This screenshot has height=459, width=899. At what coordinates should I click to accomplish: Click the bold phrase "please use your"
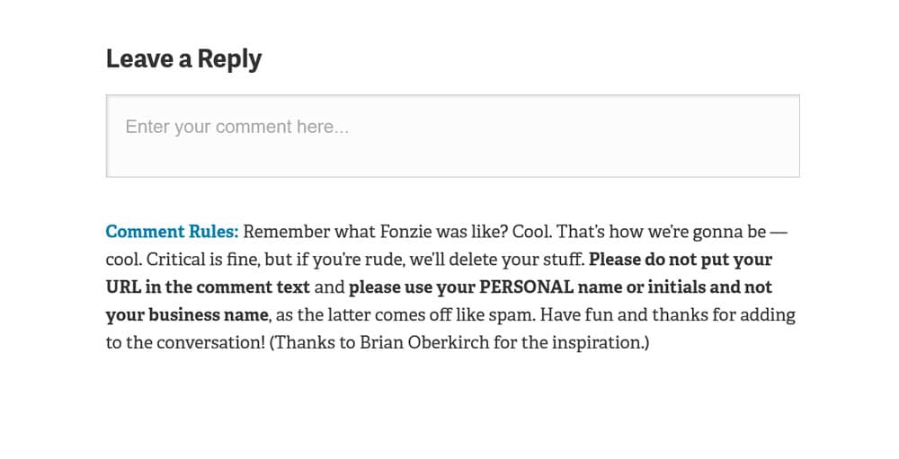click(411, 287)
